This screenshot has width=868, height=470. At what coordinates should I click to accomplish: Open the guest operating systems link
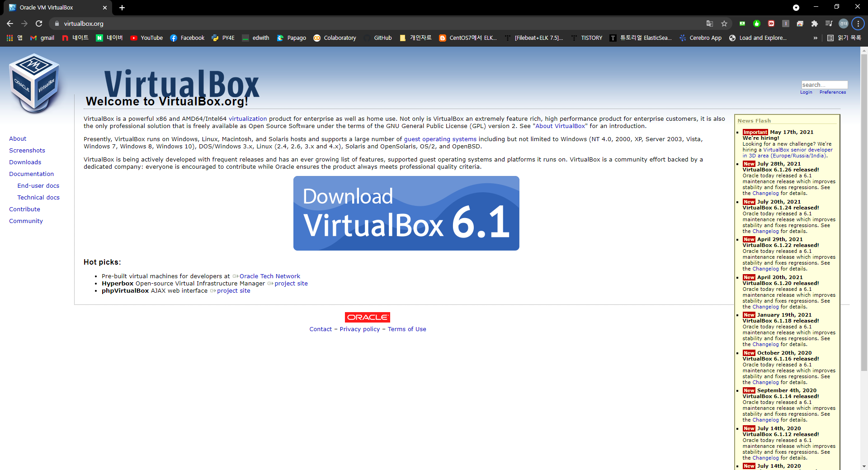[x=440, y=139]
